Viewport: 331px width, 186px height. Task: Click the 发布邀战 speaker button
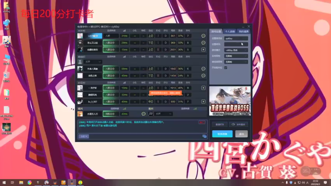click(x=238, y=124)
